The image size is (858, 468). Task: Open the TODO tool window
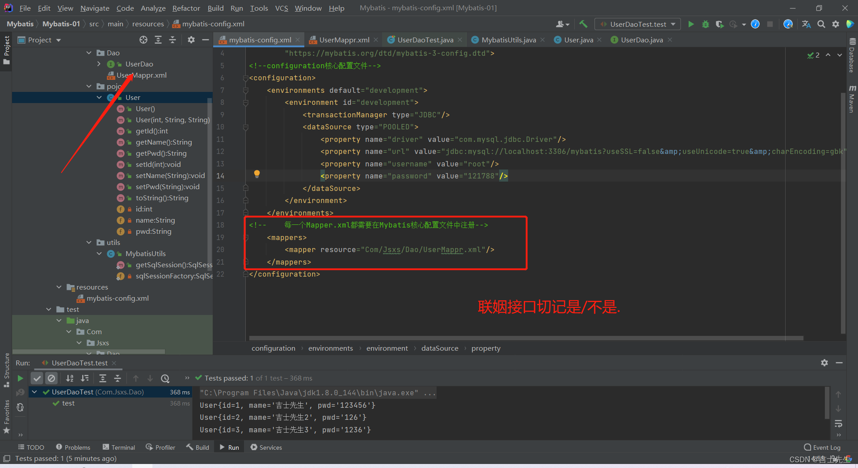click(x=31, y=447)
